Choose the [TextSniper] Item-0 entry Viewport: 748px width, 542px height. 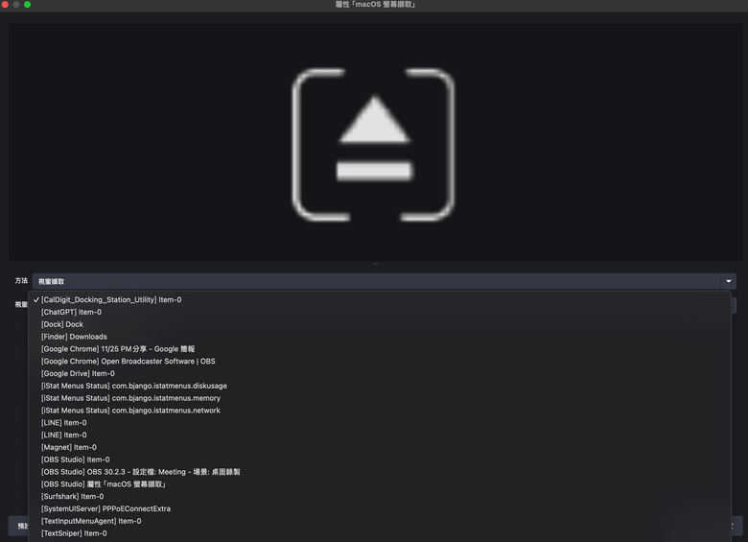(x=379, y=533)
